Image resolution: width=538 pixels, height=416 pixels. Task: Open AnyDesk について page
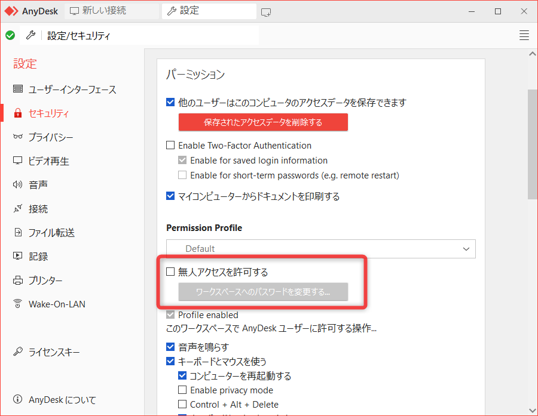pos(62,399)
